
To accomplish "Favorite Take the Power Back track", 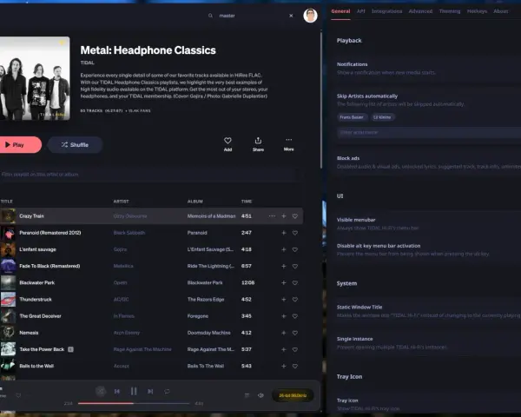I will click(x=295, y=349).
